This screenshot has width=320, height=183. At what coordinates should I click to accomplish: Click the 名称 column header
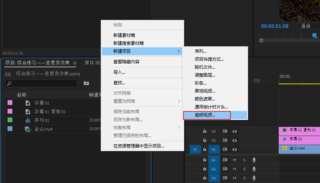(x=22, y=95)
